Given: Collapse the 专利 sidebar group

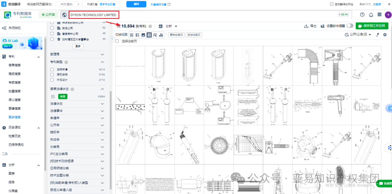Looking at the screenshot, I should [38, 57].
